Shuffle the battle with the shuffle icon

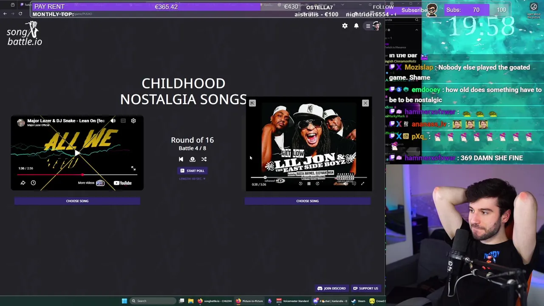coord(204,159)
